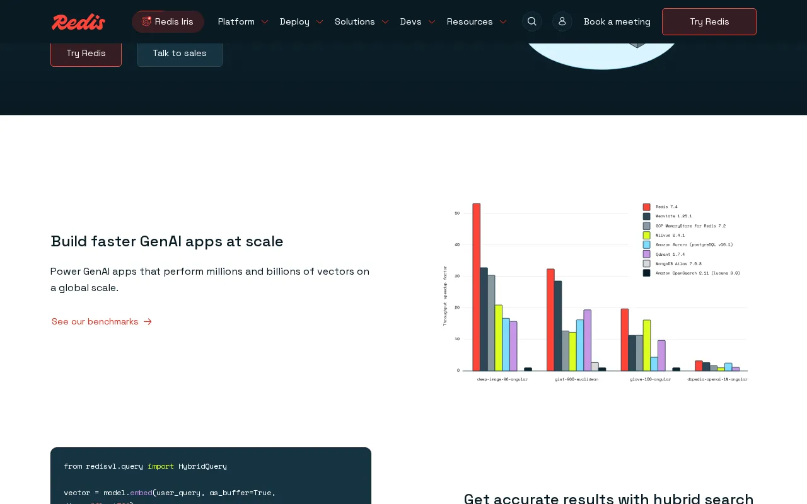Click the tallest red bar for deep-image-96-angular

477,287
